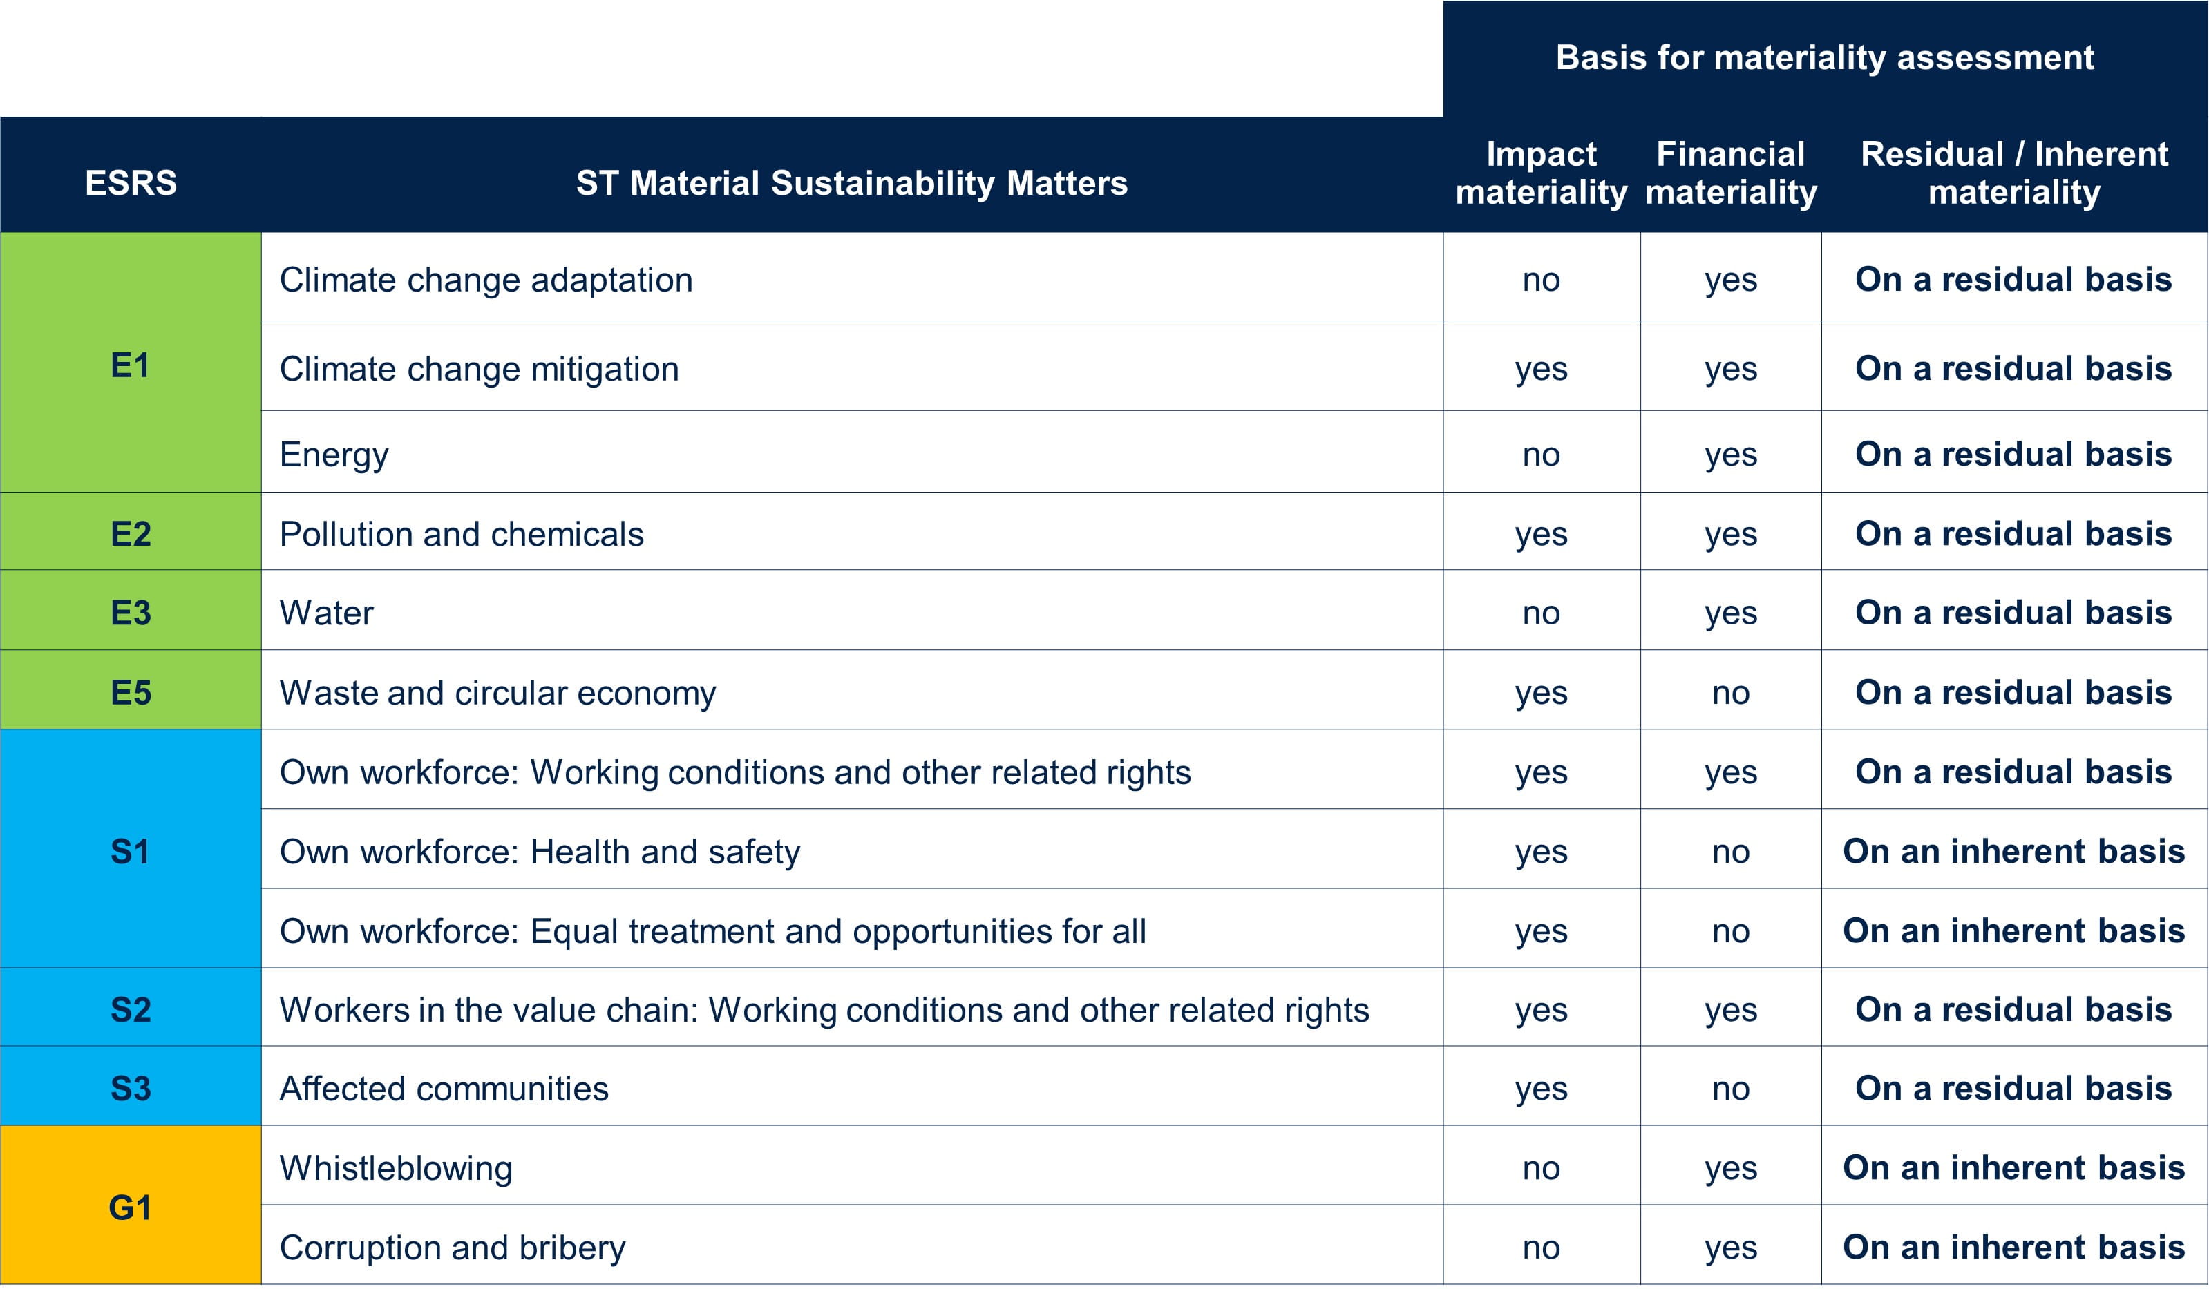Click the Corruption and bribery row label
The image size is (2209, 1289).
point(453,1247)
